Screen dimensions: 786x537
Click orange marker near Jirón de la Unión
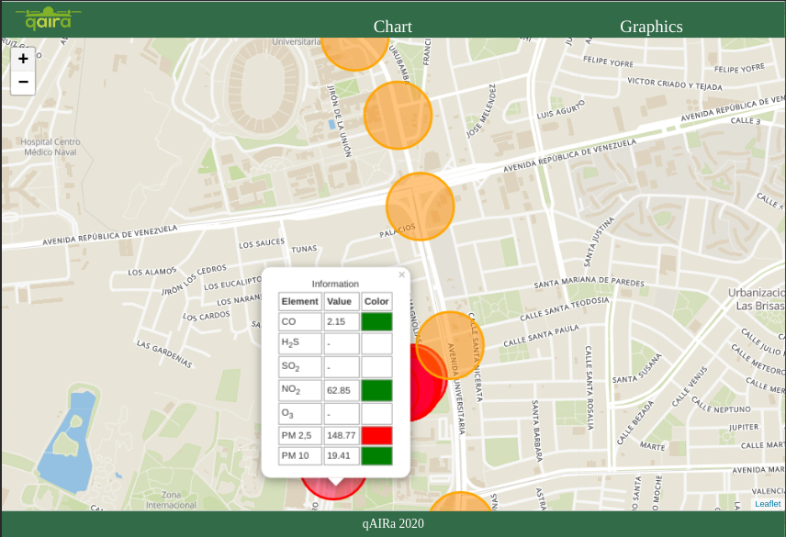(x=398, y=116)
